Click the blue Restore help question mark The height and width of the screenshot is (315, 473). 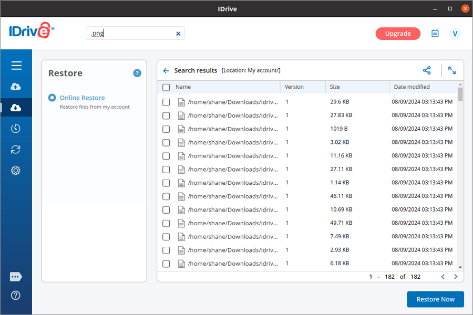click(137, 73)
